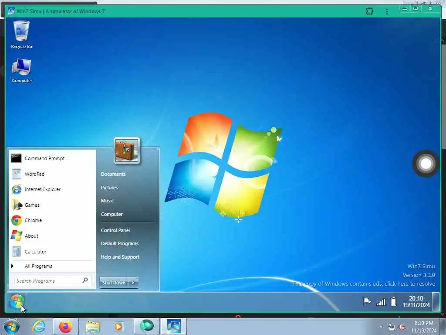Open the extensions puzzle icon in title bar
Viewport: 446px width, 335px height.
[369, 11]
